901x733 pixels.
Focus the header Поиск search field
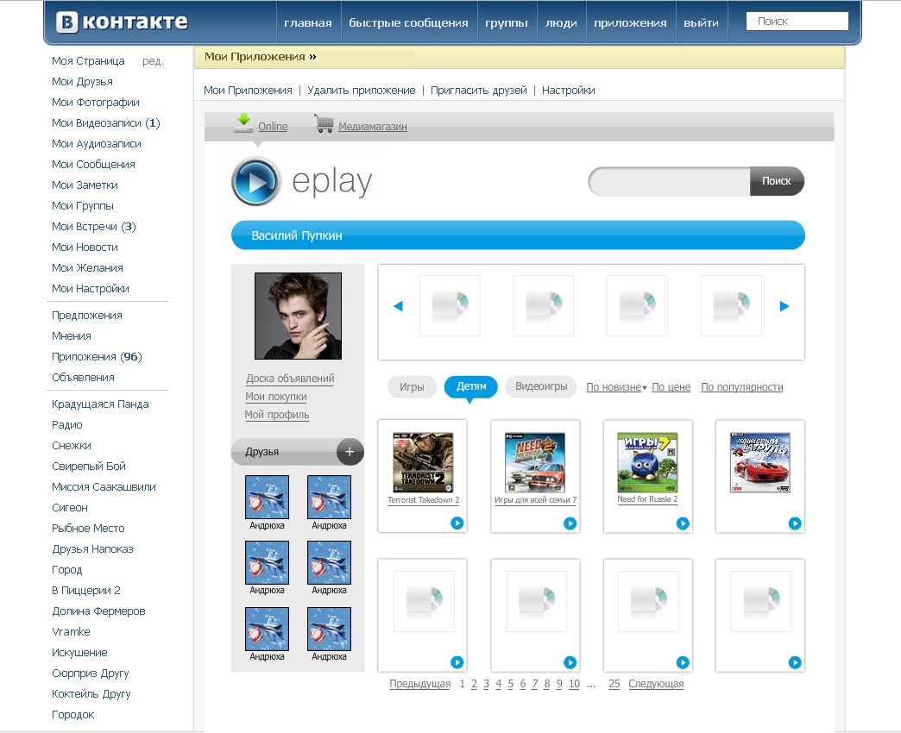click(x=797, y=22)
